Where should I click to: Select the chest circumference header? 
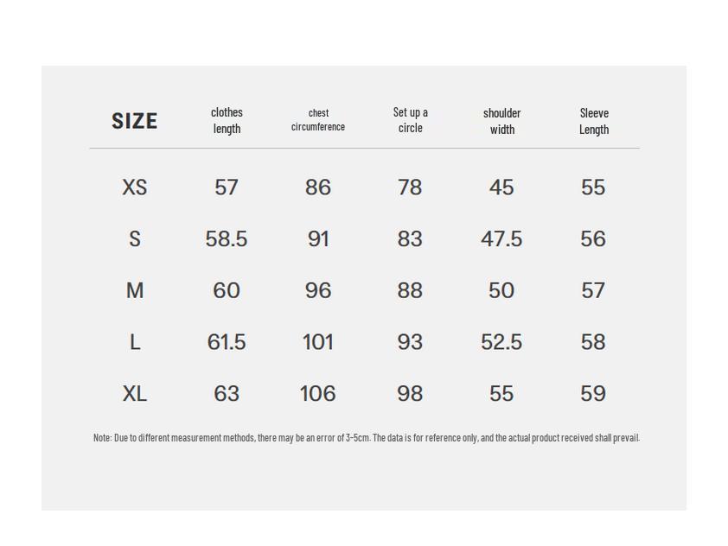(x=318, y=120)
